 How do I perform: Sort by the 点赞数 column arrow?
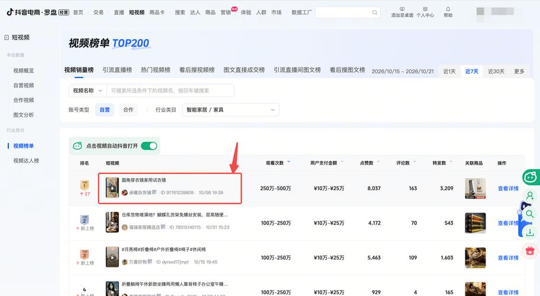coord(378,162)
